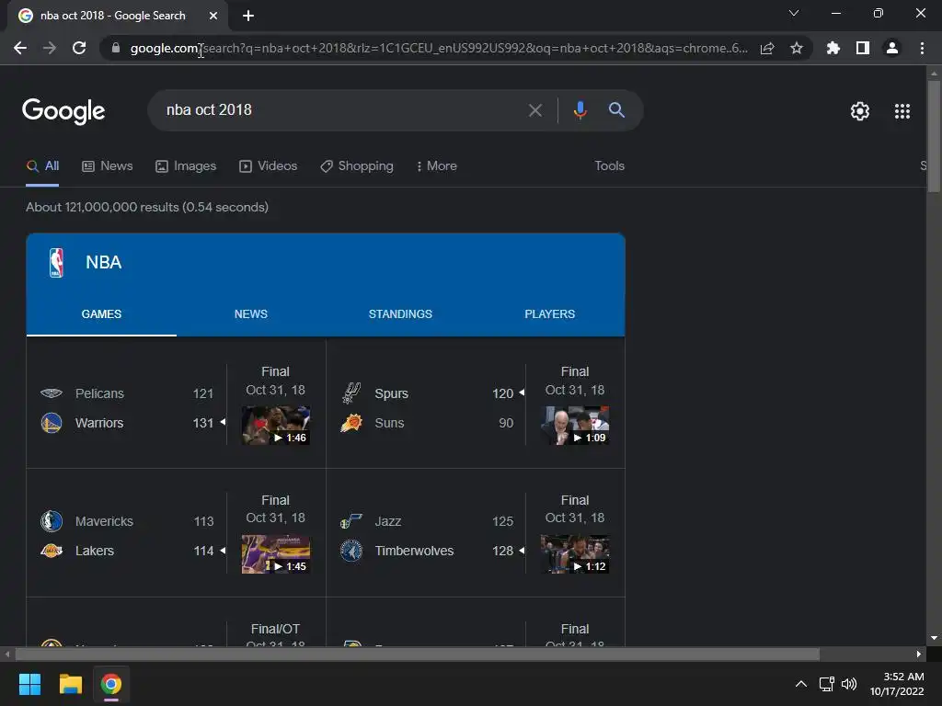
Task: Select the All results tab
Action: click(42, 165)
